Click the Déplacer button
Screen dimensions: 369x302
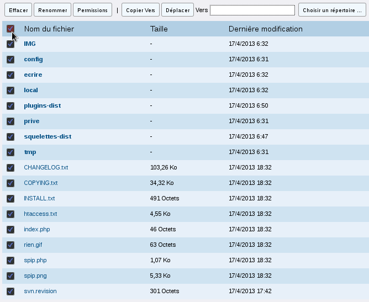point(177,10)
